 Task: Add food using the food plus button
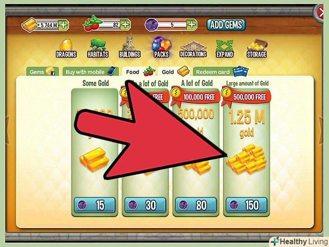click(x=125, y=25)
